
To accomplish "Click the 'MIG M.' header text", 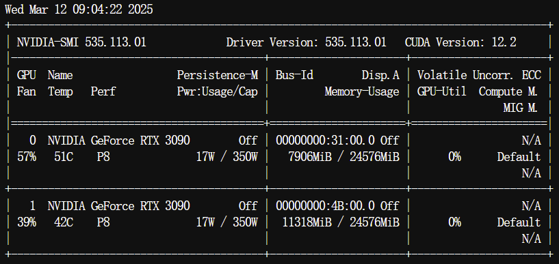I will [521, 108].
